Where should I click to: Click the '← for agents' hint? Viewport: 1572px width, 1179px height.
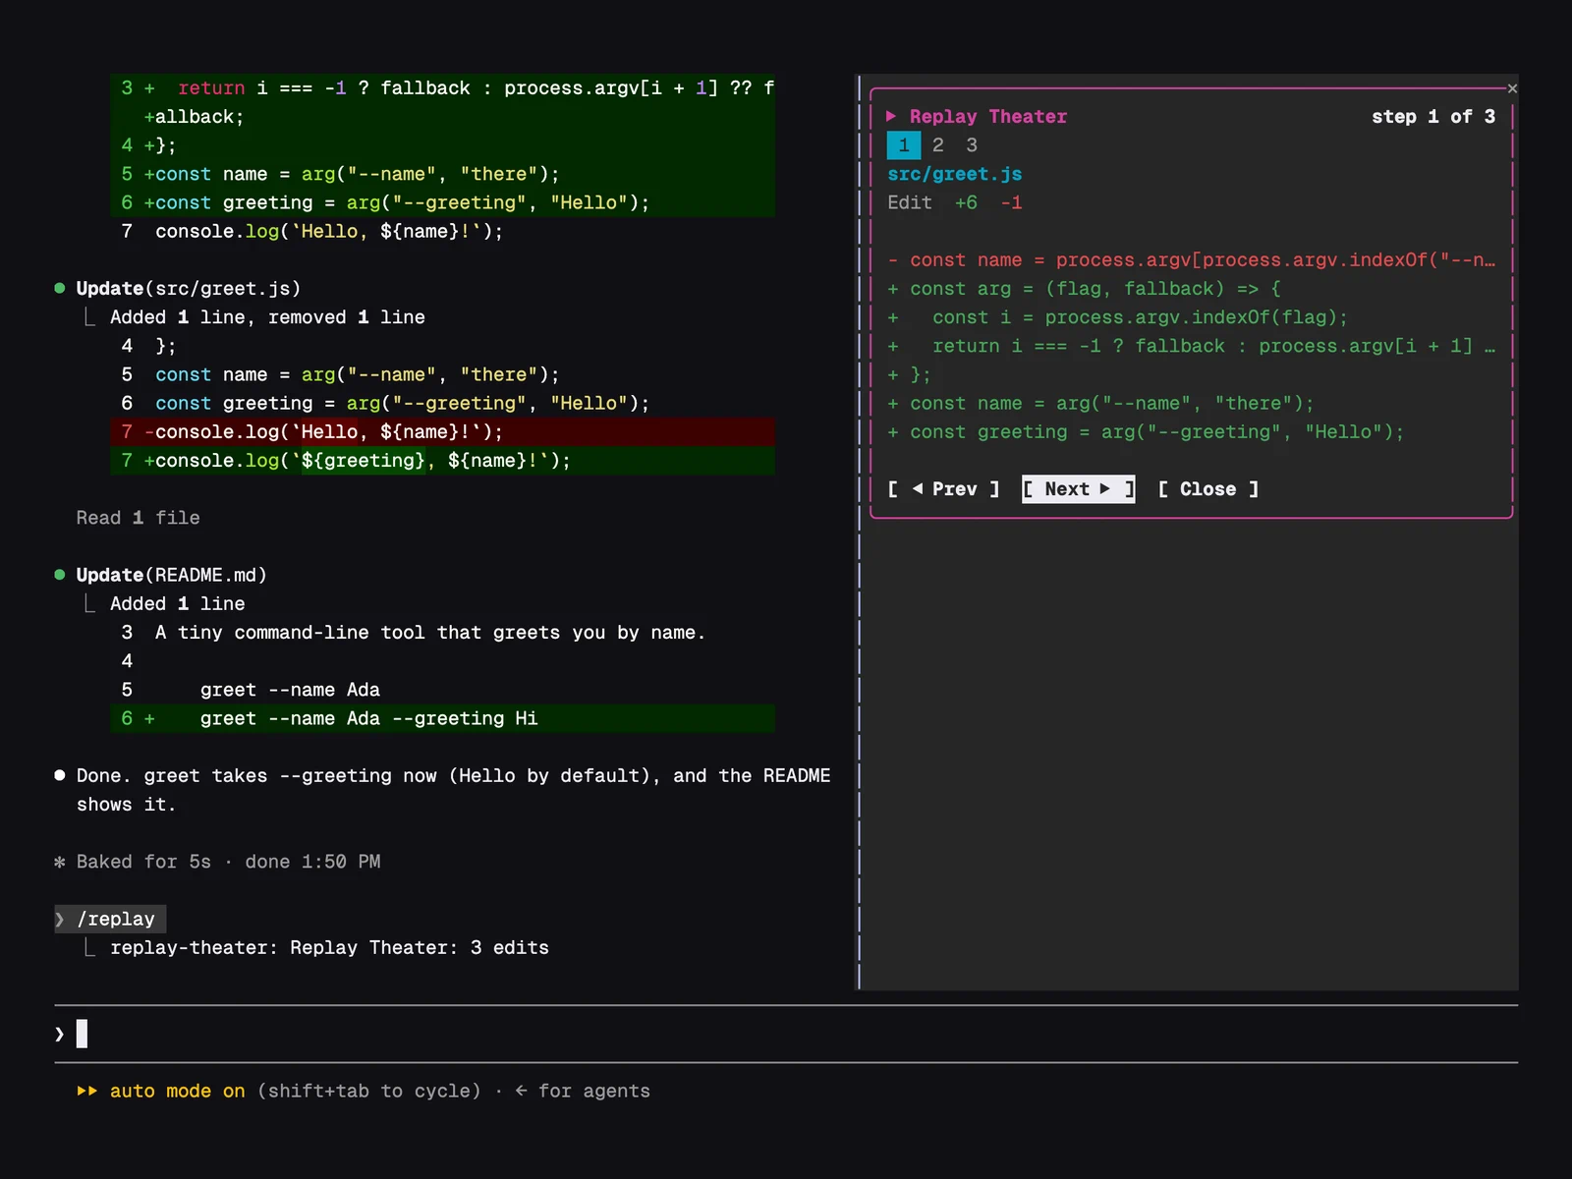583,1091
